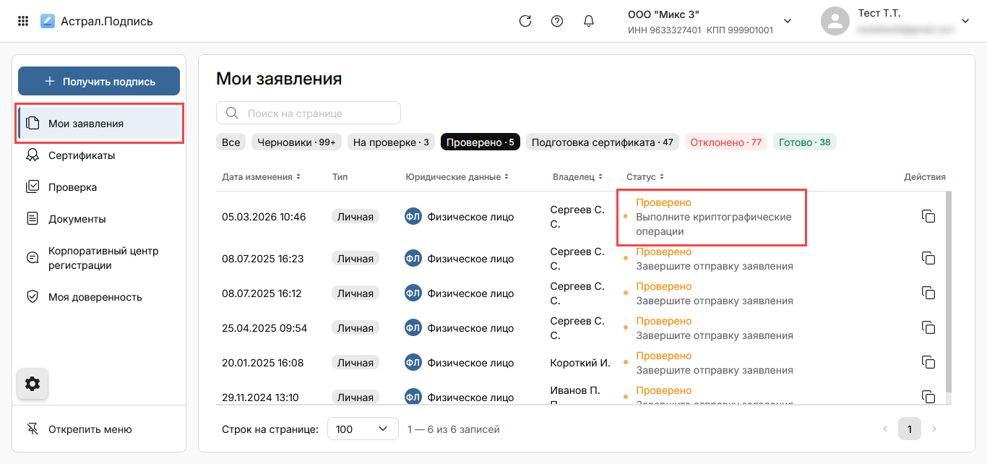The height and width of the screenshot is (464, 987).
Task: Filter by Черновики tab
Action: pos(296,142)
